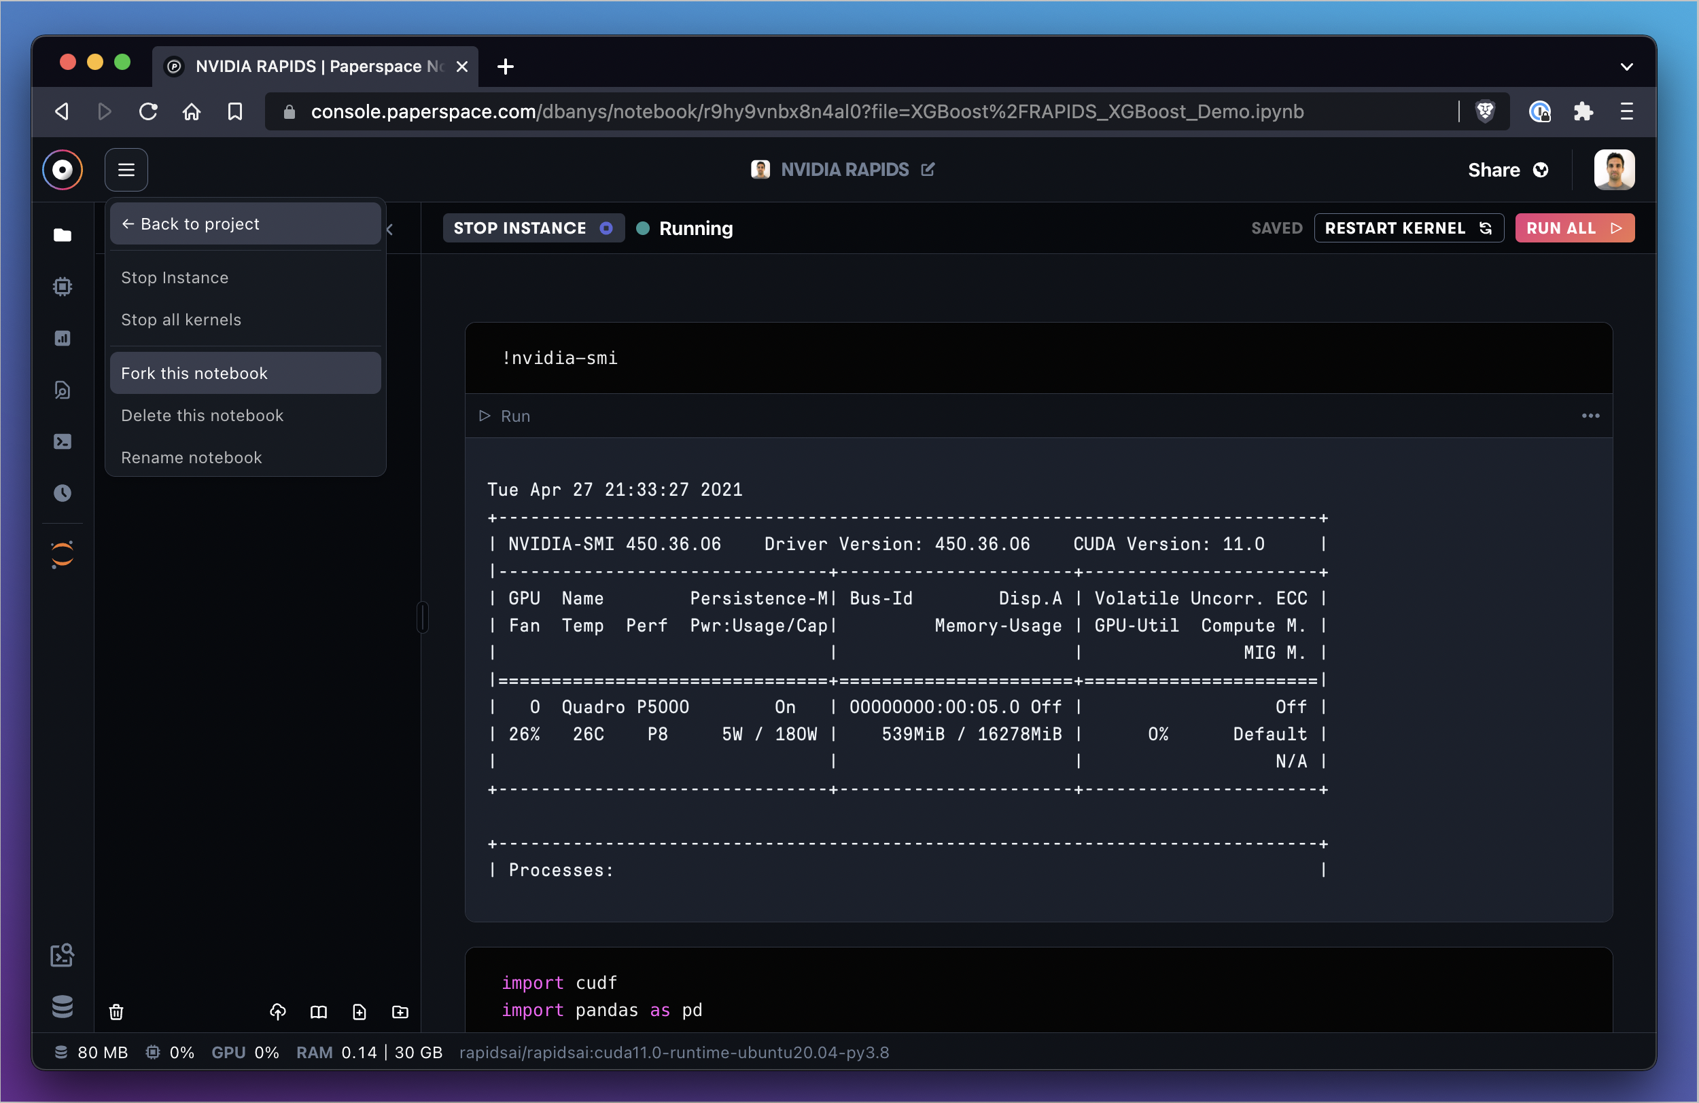Reload the page

(x=147, y=111)
